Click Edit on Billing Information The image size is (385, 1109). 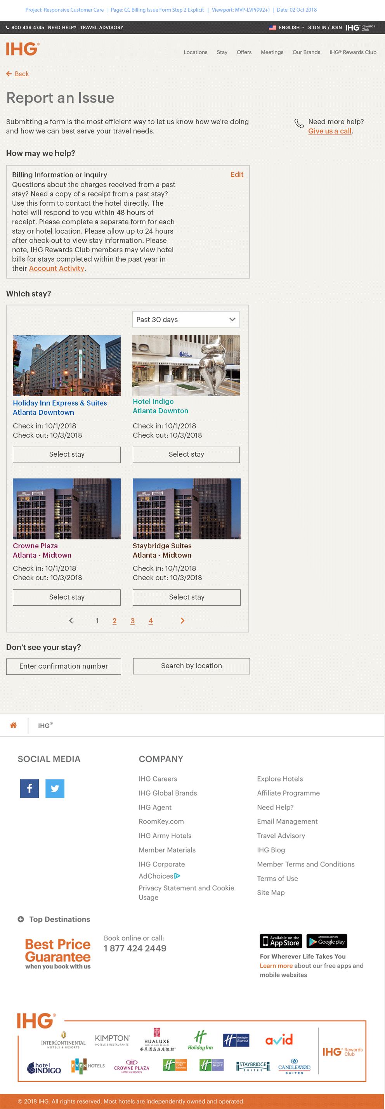click(237, 174)
